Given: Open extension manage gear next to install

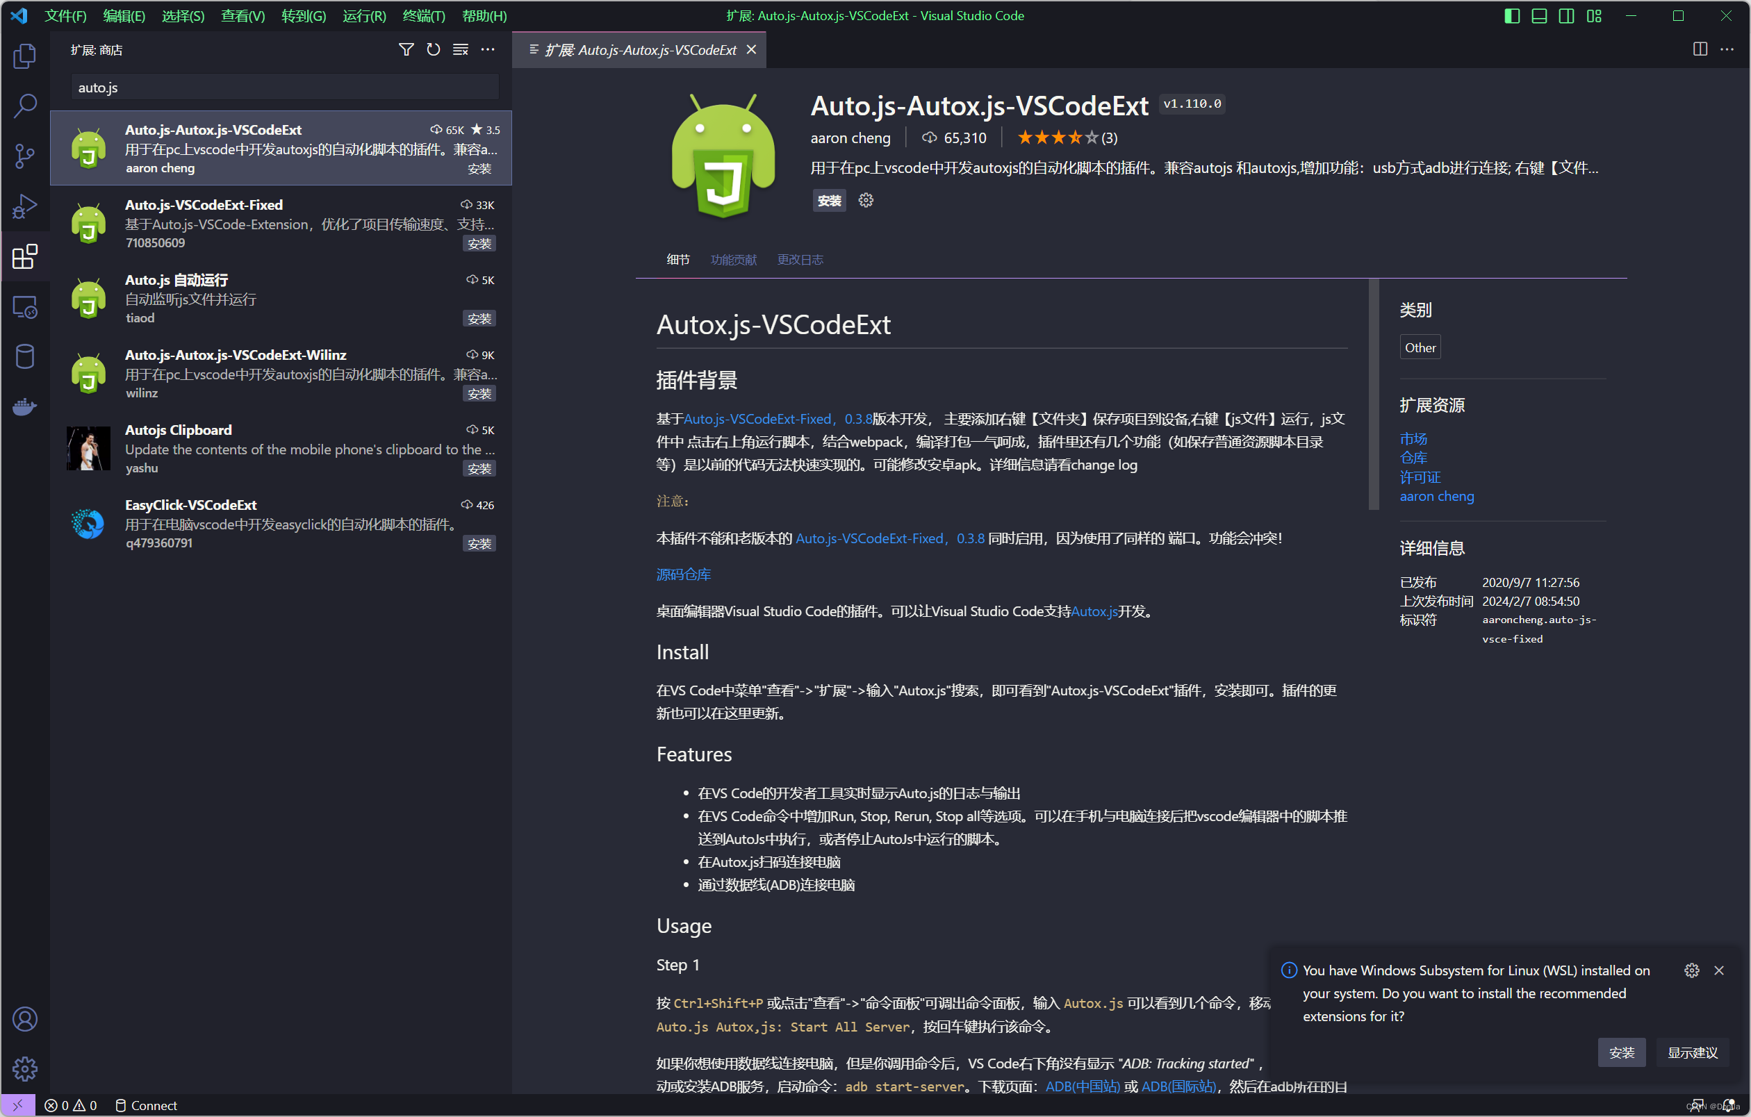Looking at the screenshot, I should 865,200.
